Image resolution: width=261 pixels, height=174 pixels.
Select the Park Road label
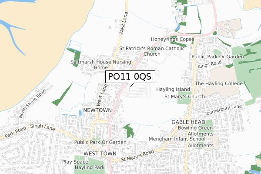click(x=15, y=132)
